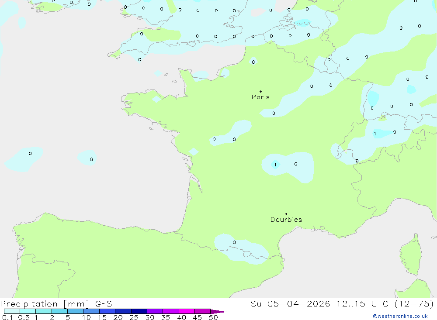Click the '1' value over Switzerland

pos(375,134)
